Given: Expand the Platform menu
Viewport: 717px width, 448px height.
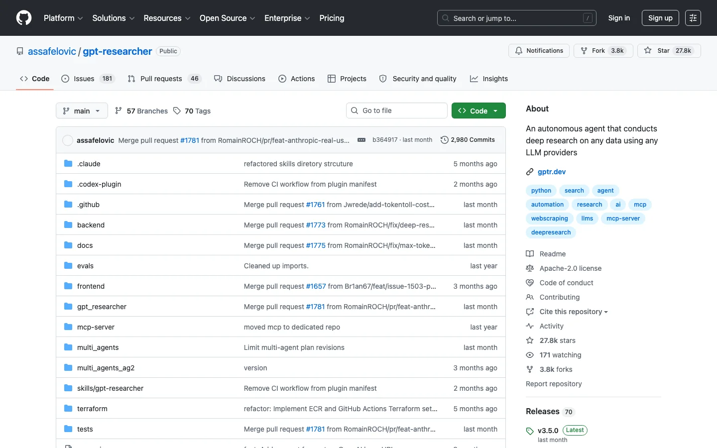Looking at the screenshot, I should [63, 18].
